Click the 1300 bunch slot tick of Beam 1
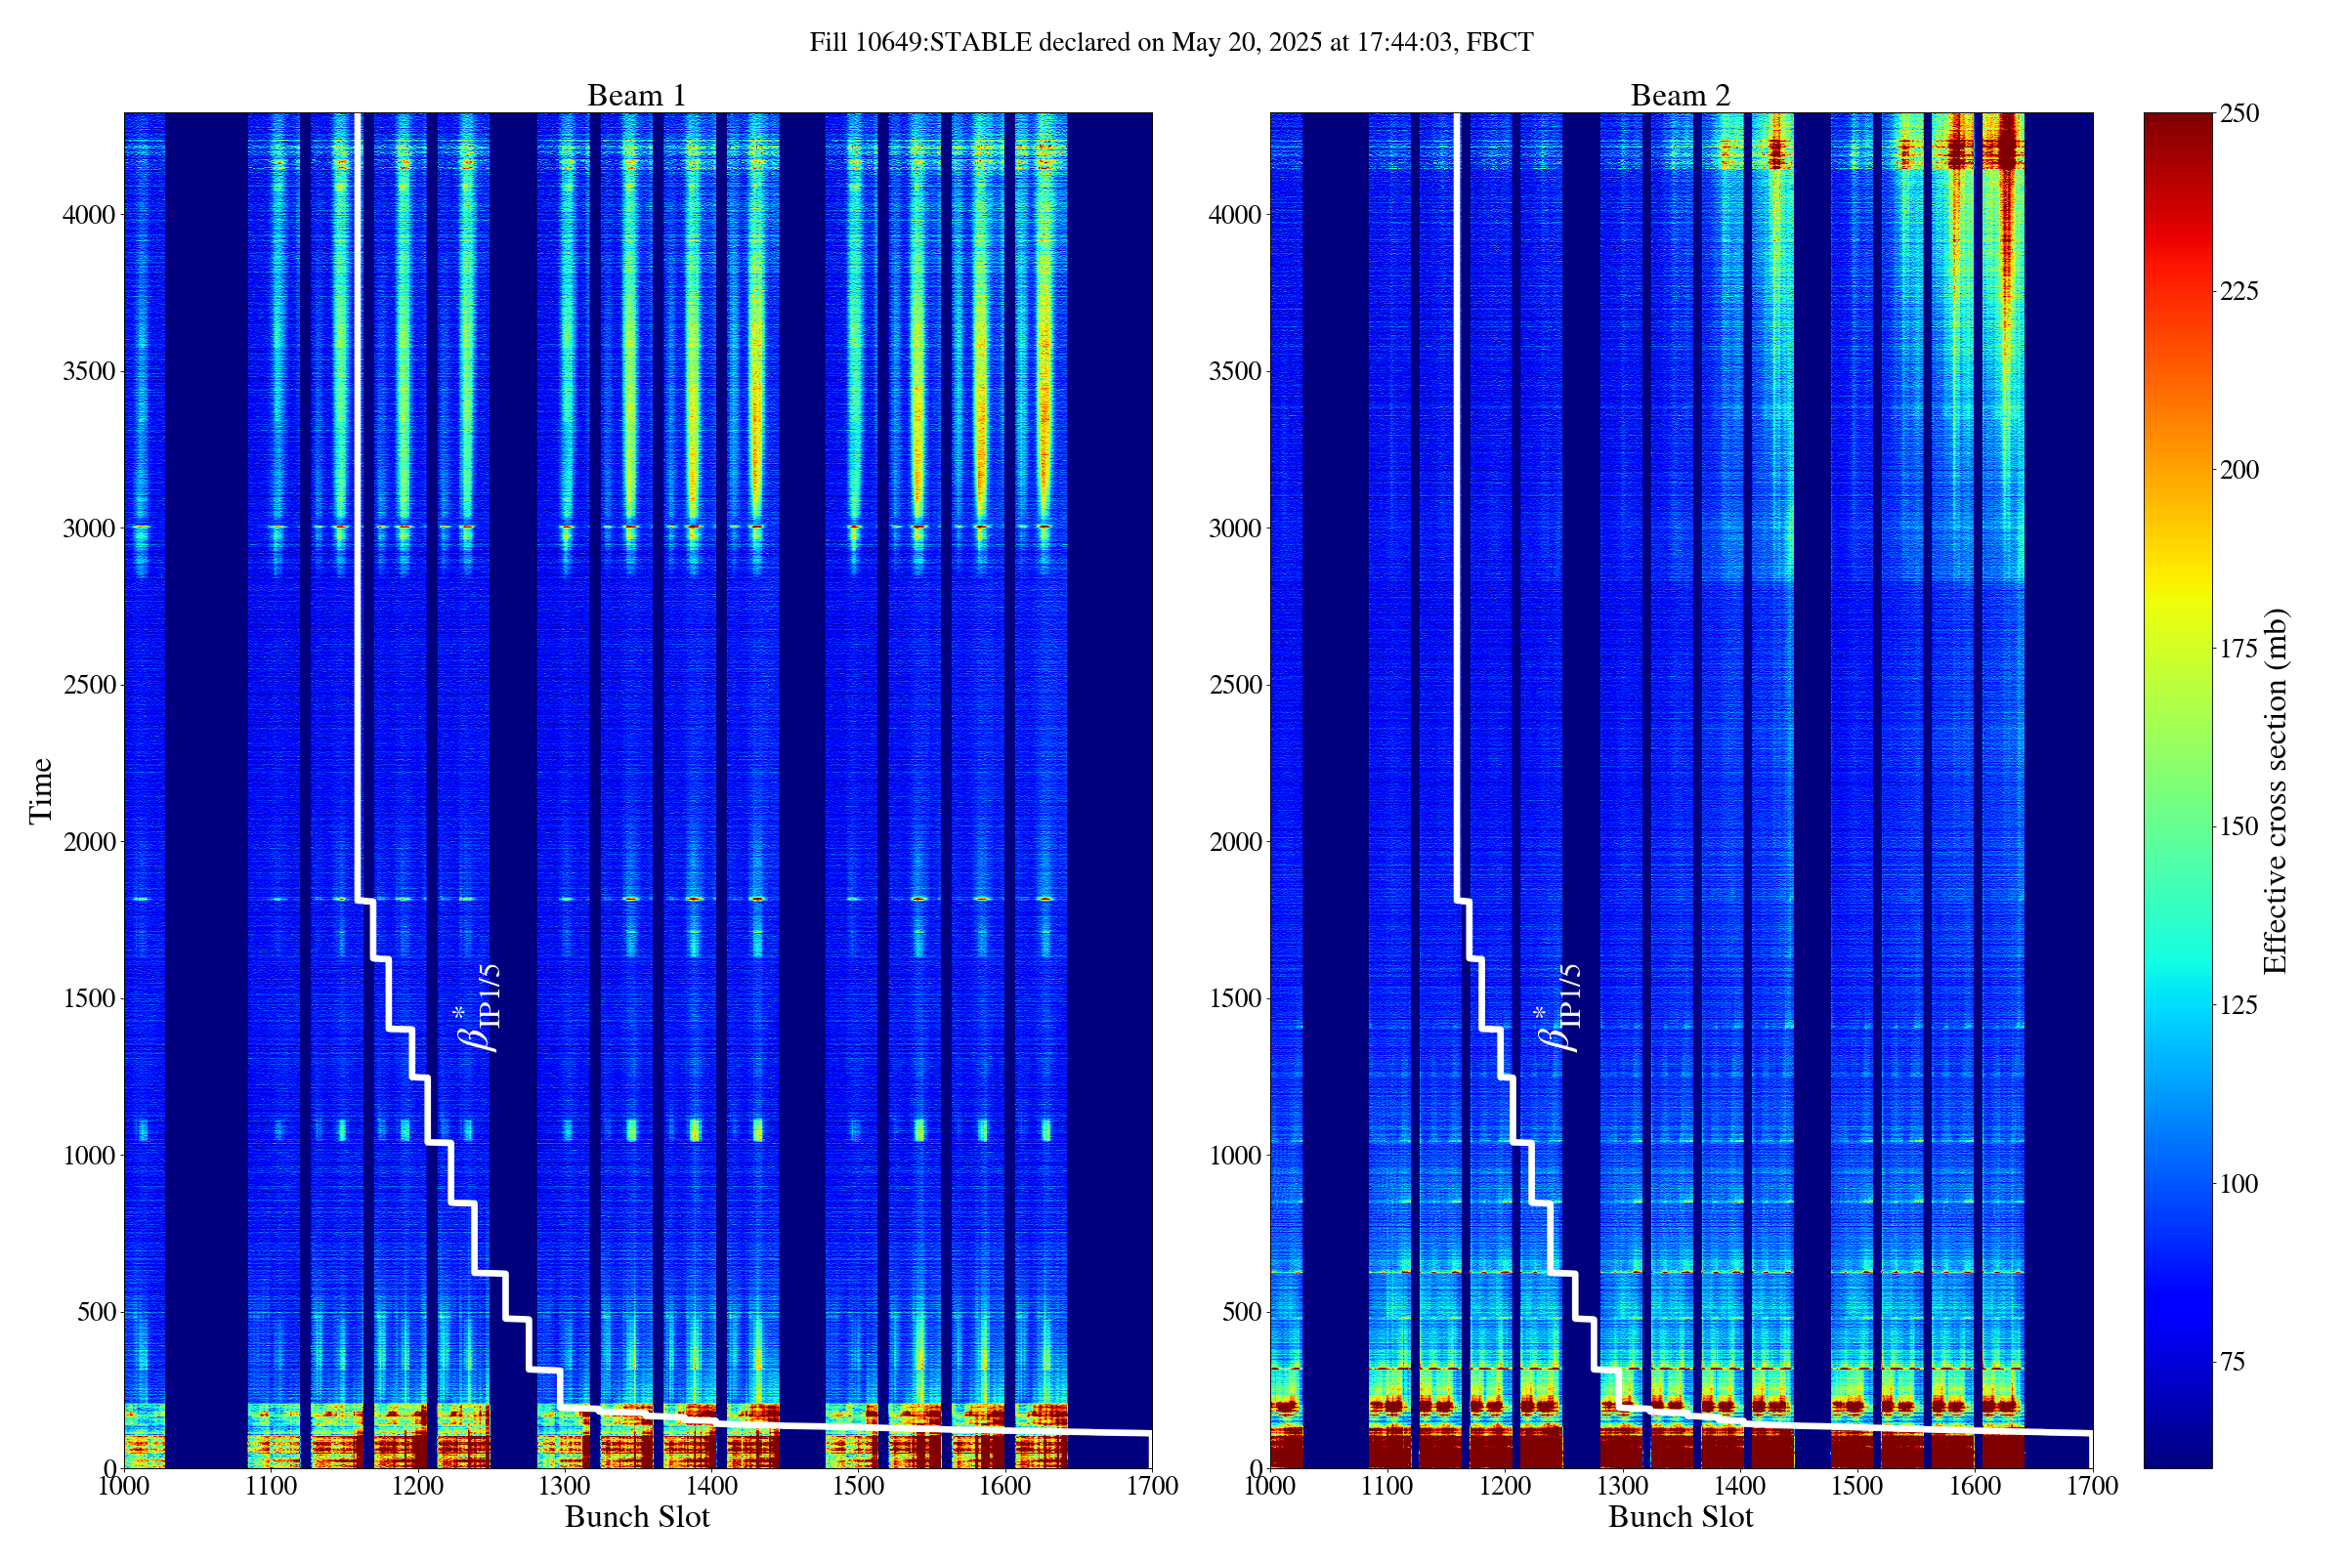The height and width of the screenshot is (1563, 2345). click(x=565, y=1486)
